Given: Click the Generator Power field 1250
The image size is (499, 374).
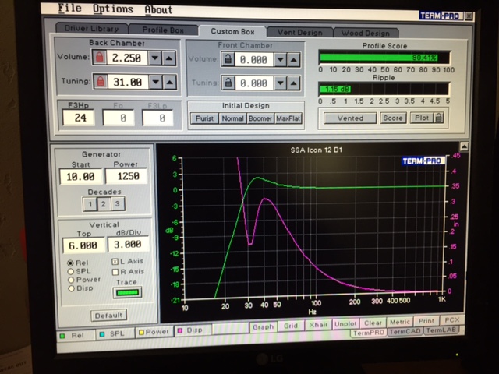Looking at the screenshot, I should 126,176.
